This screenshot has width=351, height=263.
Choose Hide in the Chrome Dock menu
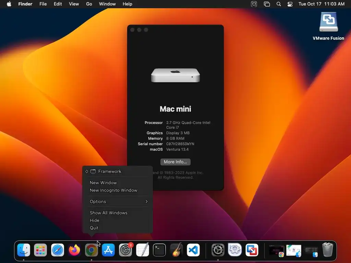118,220
